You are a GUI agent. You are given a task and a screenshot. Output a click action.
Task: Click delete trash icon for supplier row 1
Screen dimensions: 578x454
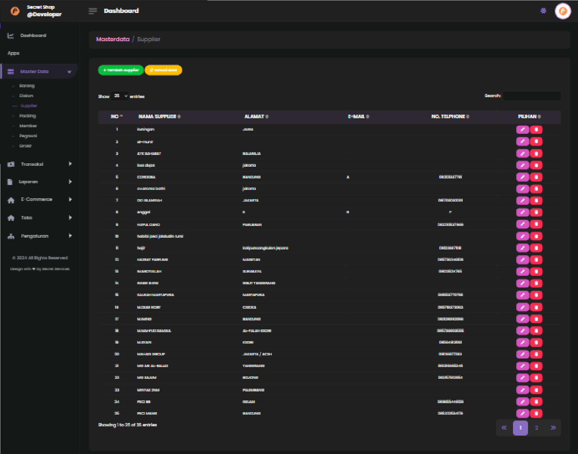click(536, 130)
